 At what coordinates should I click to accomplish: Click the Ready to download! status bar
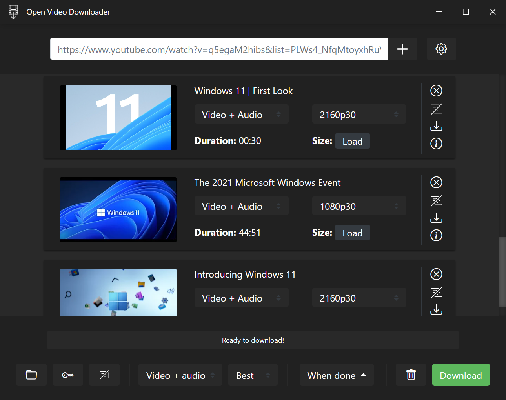pos(253,340)
